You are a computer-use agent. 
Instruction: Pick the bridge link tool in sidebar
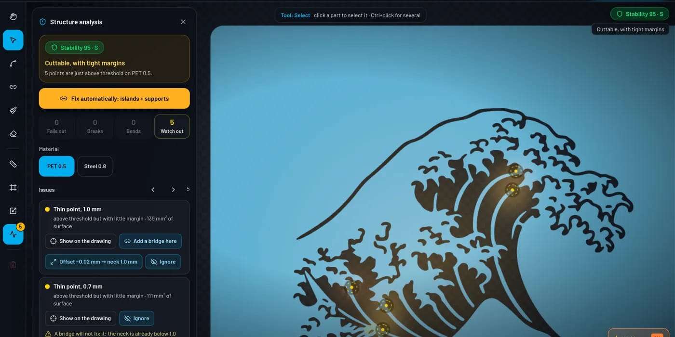tap(13, 87)
